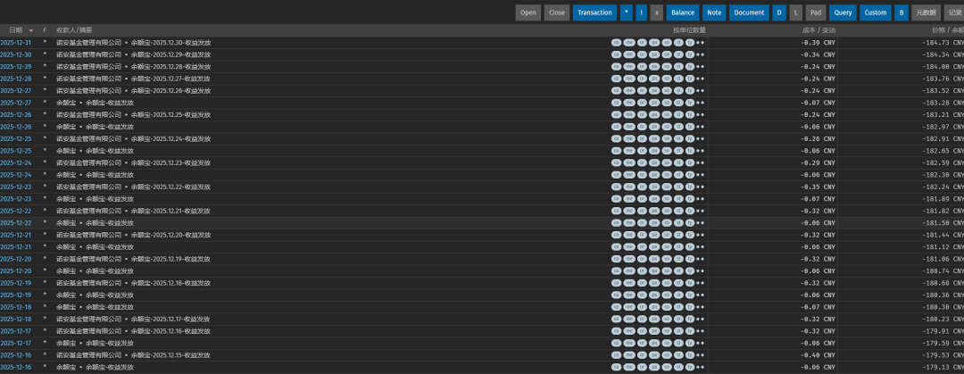Click the 'ca' pill in the 2025.12.19-收益发放 row
Viewport: 964px width, 374px height.
coord(616,258)
